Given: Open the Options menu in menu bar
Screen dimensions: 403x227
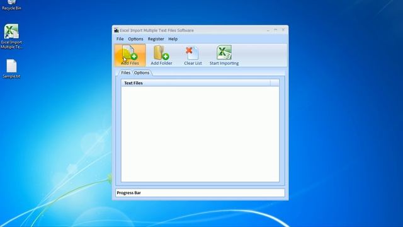Looking at the screenshot, I should click(135, 39).
